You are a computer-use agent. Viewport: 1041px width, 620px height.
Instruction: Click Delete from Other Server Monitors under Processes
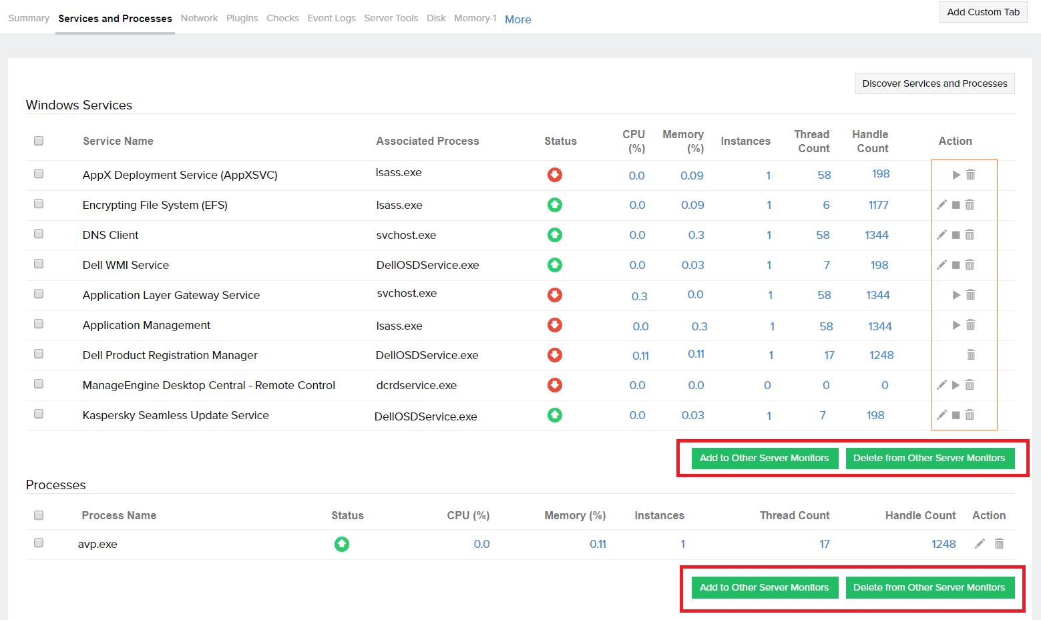929,587
